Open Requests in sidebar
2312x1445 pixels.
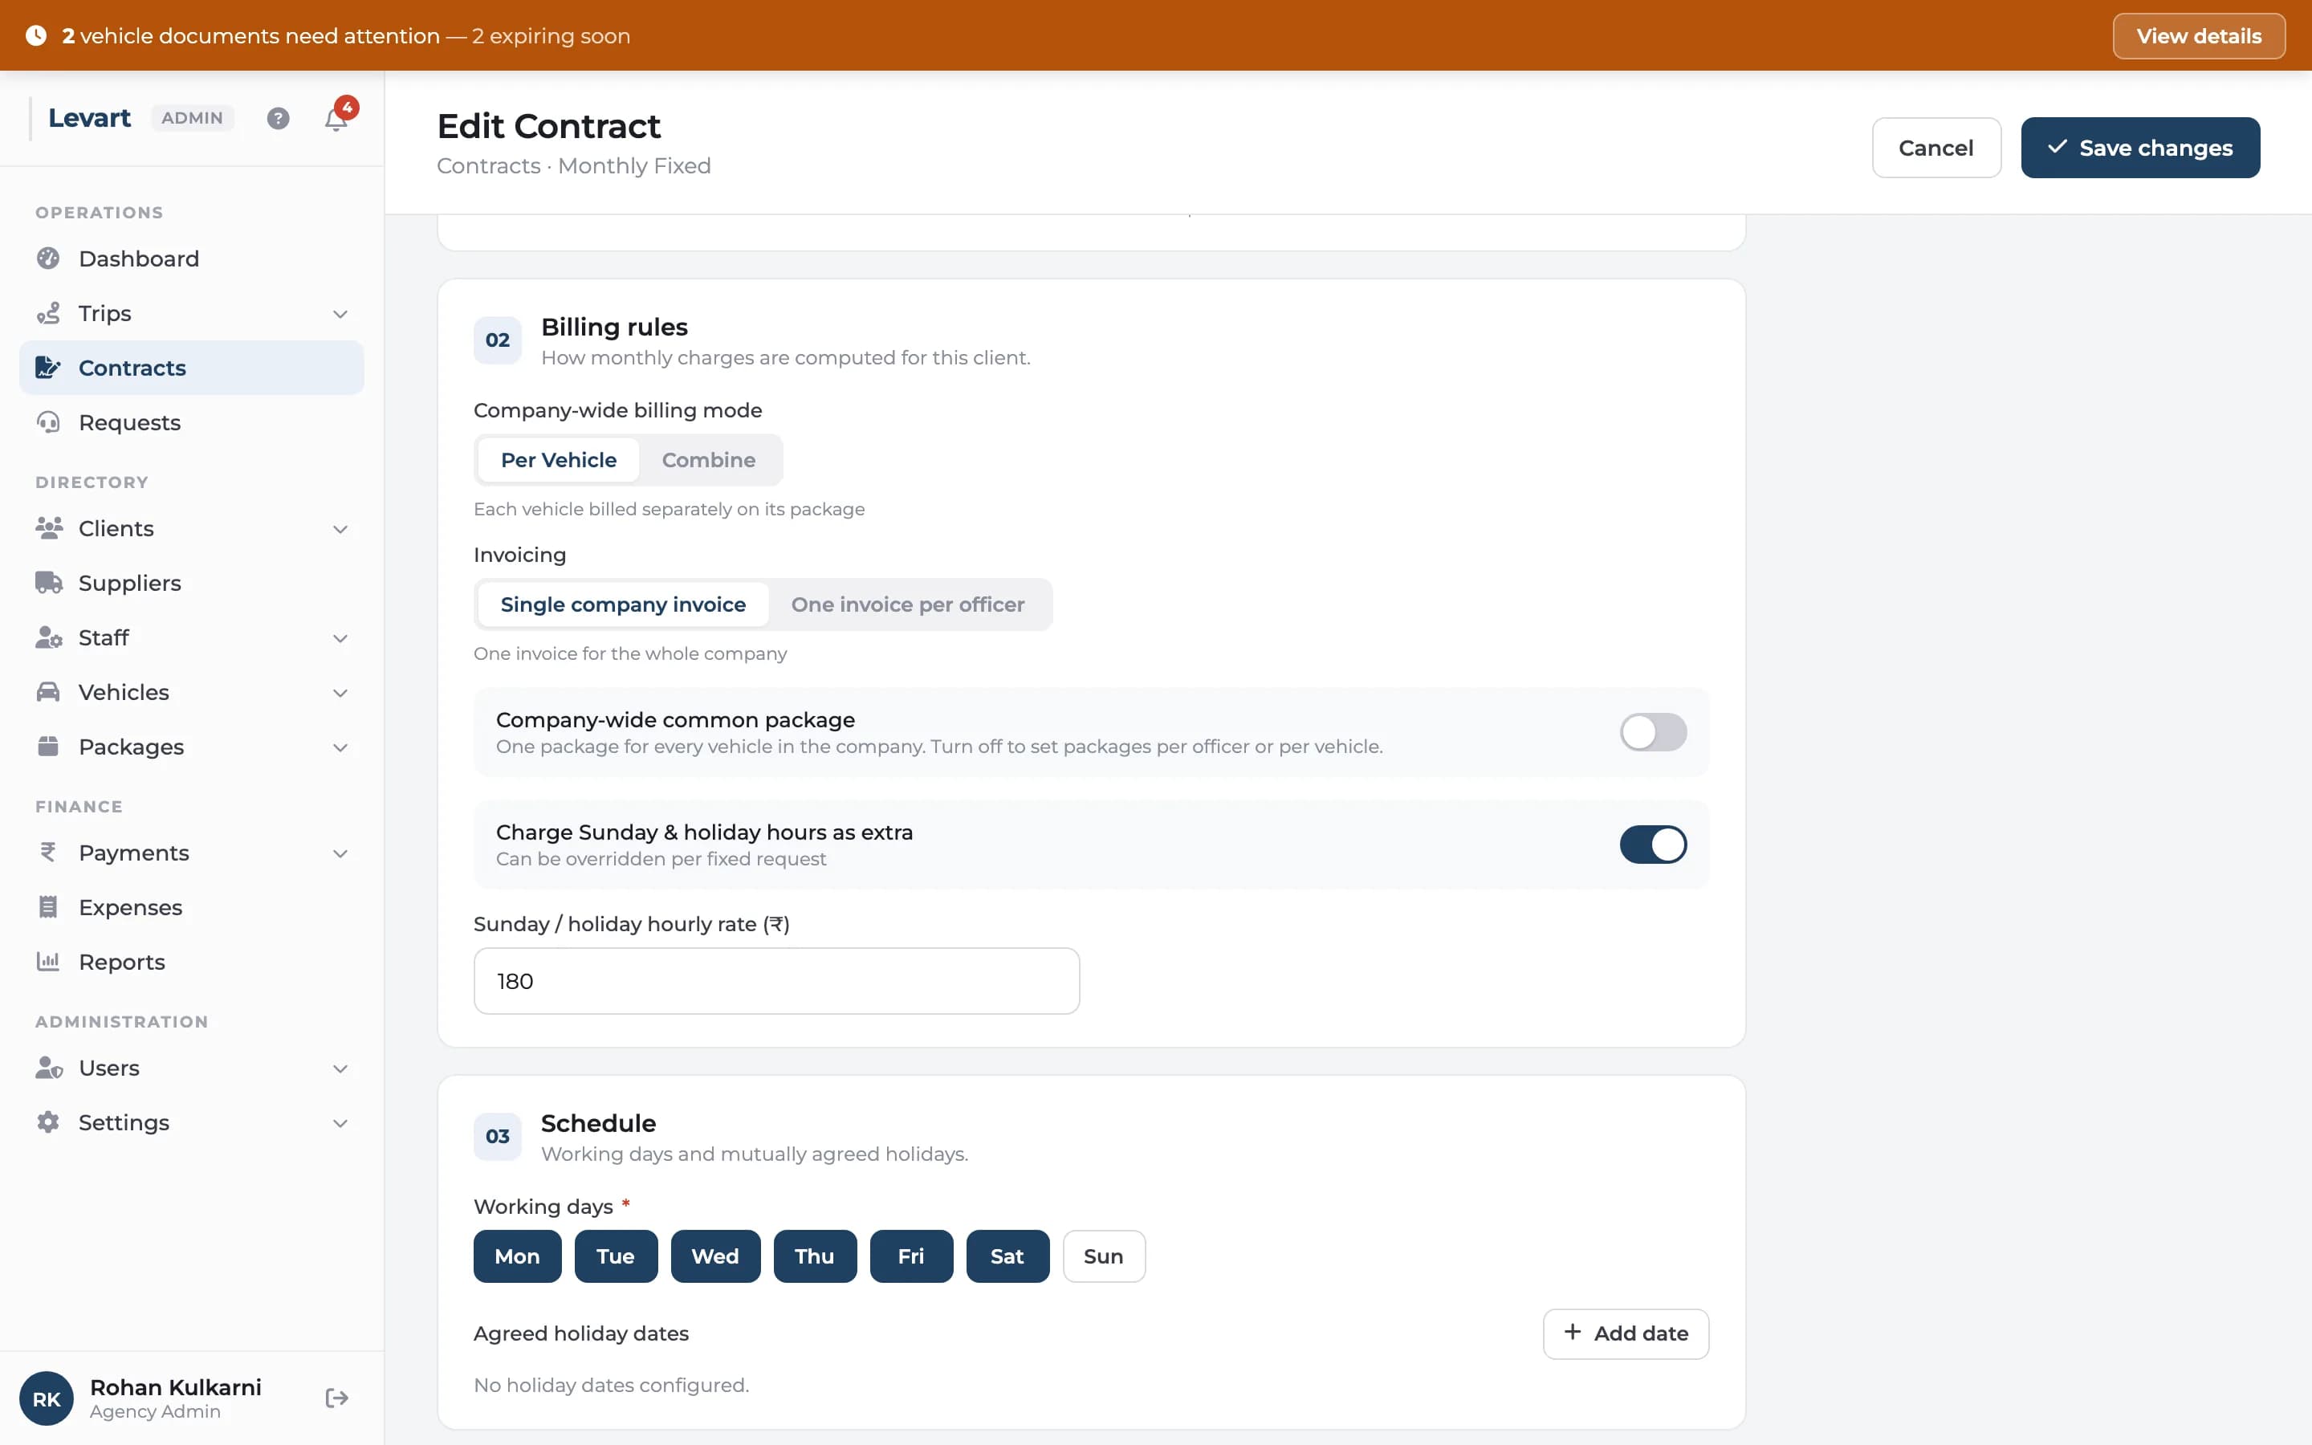pos(192,422)
